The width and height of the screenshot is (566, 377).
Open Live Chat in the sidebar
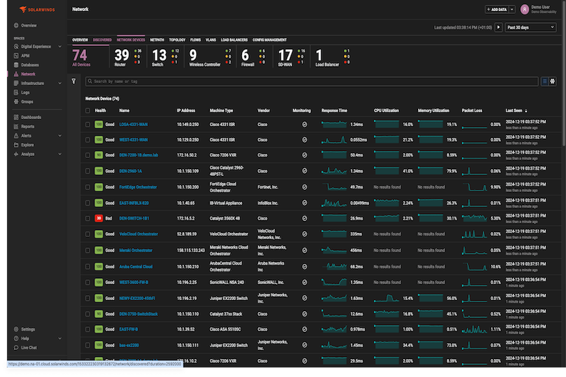pos(28,347)
